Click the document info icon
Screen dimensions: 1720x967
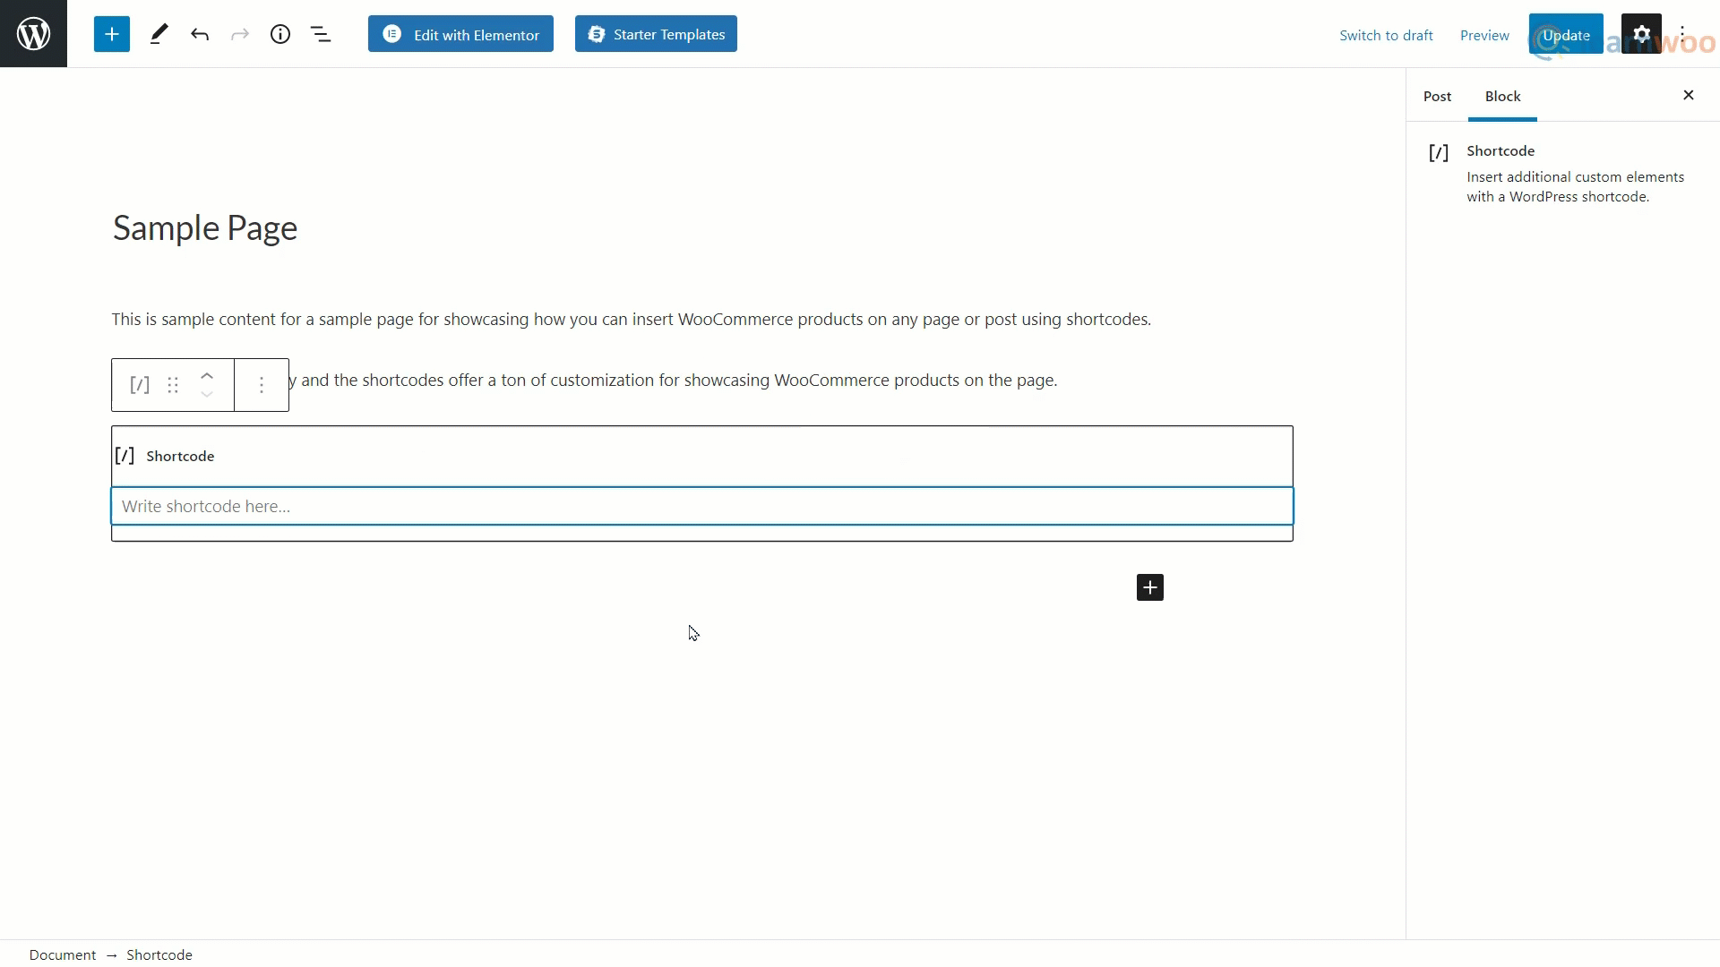coord(280,34)
